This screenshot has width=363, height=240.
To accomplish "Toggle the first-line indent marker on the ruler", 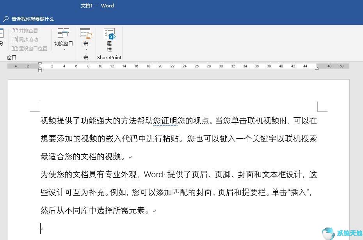I will (x=40, y=64).
